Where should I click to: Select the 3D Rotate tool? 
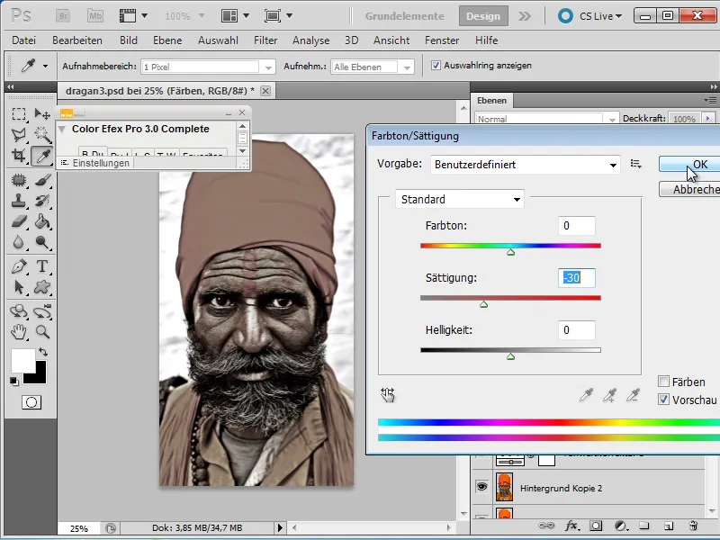point(18,311)
